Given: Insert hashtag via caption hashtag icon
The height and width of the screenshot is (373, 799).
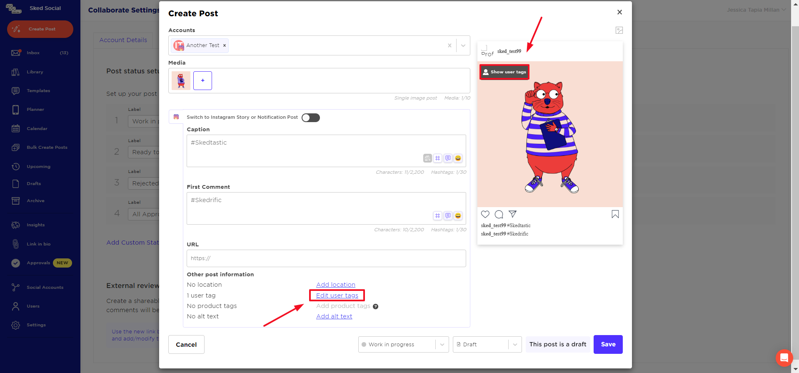Looking at the screenshot, I should point(437,158).
